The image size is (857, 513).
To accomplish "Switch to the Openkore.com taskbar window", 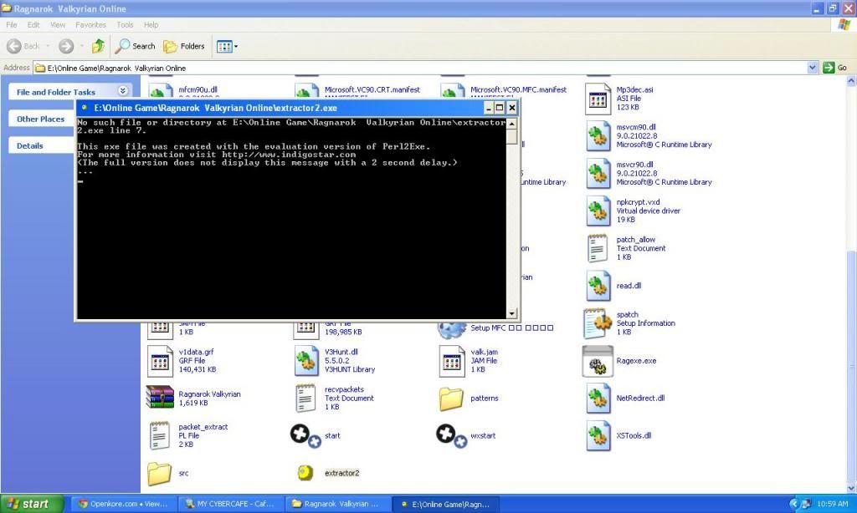I will click(124, 504).
